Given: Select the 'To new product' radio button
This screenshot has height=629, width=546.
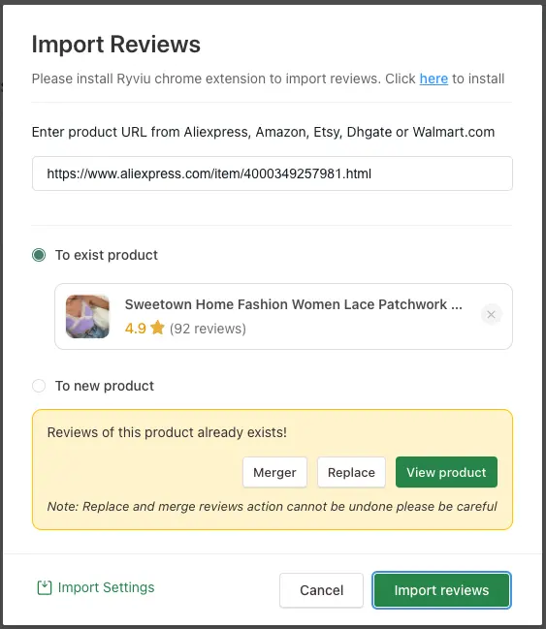Looking at the screenshot, I should pyautogui.click(x=39, y=386).
